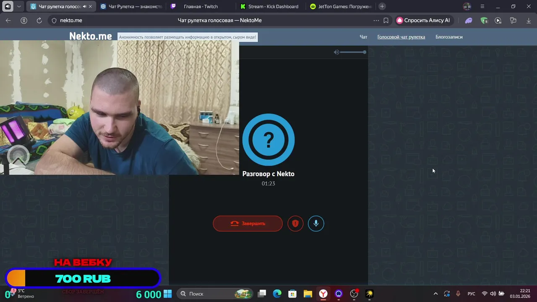Report the interlocutor with red shield button
This screenshot has width=537, height=302.
pos(295,224)
